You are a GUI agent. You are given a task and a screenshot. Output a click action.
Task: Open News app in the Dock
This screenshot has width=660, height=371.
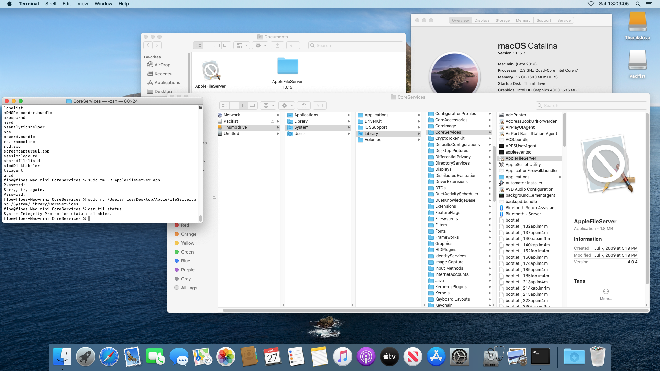(413, 356)
